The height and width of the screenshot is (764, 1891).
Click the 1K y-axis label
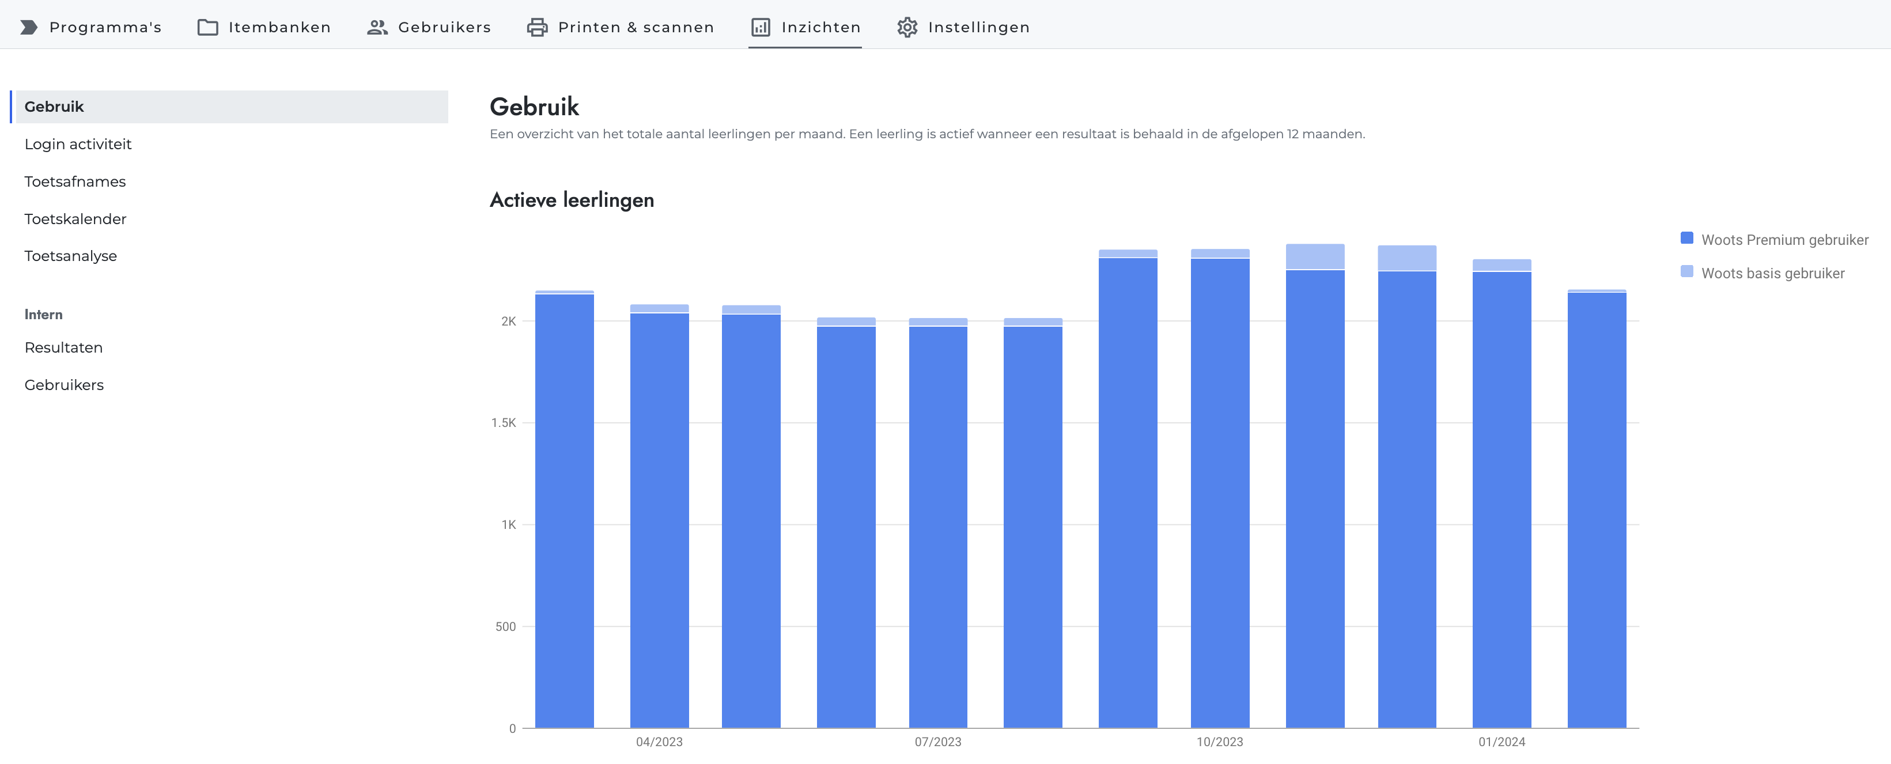point(509,525)
